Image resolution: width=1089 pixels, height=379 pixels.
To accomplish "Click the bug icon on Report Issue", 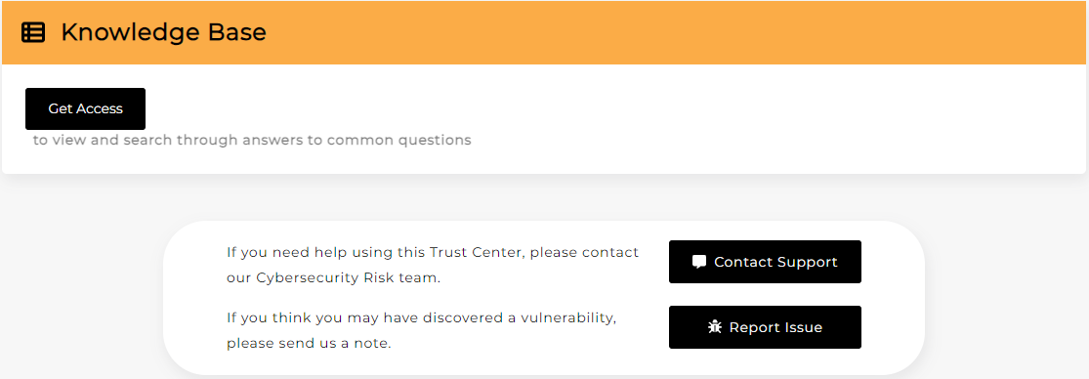I will pos(715,327).
